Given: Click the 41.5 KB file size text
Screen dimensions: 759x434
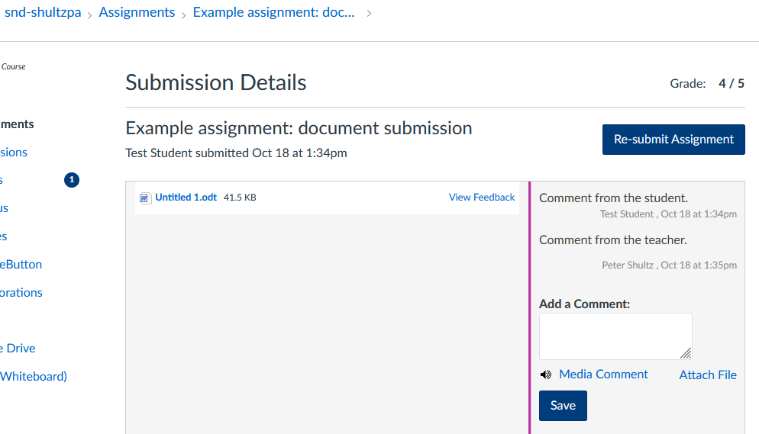Looking at the screenshot, I should point(240,198).
